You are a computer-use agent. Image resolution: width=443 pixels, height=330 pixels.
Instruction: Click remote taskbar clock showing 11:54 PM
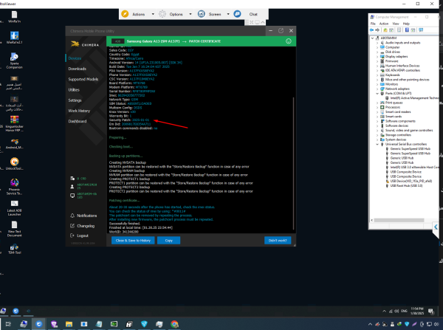[417, 311]
